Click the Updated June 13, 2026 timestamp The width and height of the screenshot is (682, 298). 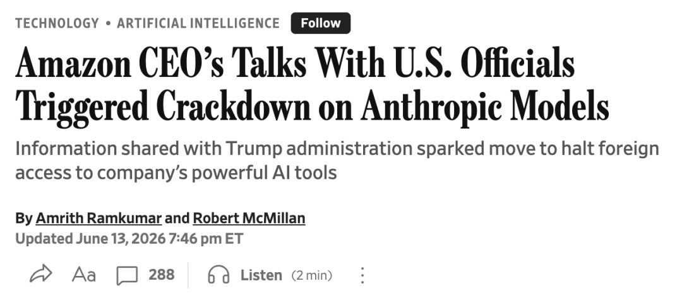coord(129,239)
